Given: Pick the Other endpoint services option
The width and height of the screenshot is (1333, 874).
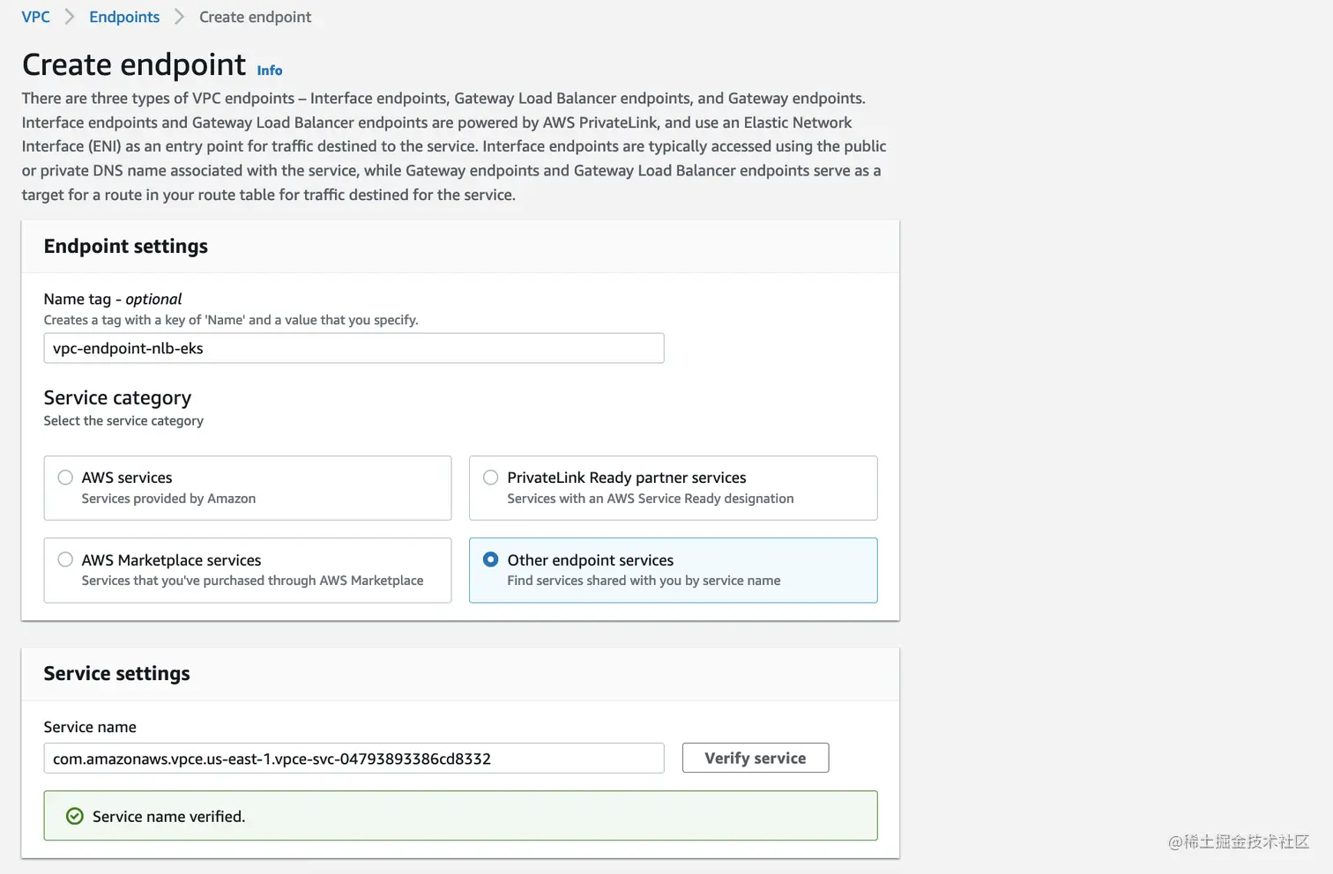Looking at the screenshot, I should pos(491,559).
